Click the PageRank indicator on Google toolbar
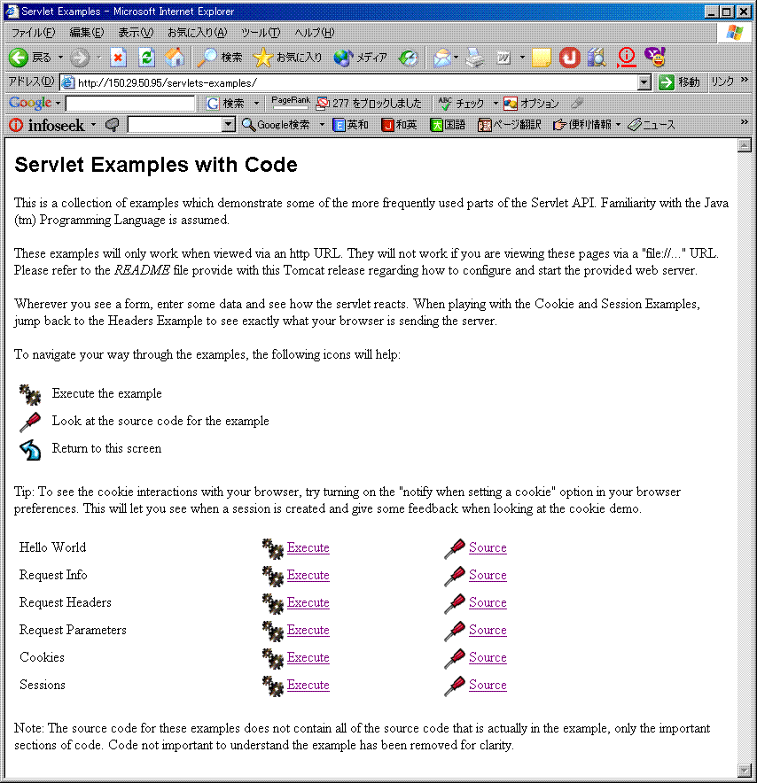The width and height of the screenshot is (757, 783). [291, 103]
